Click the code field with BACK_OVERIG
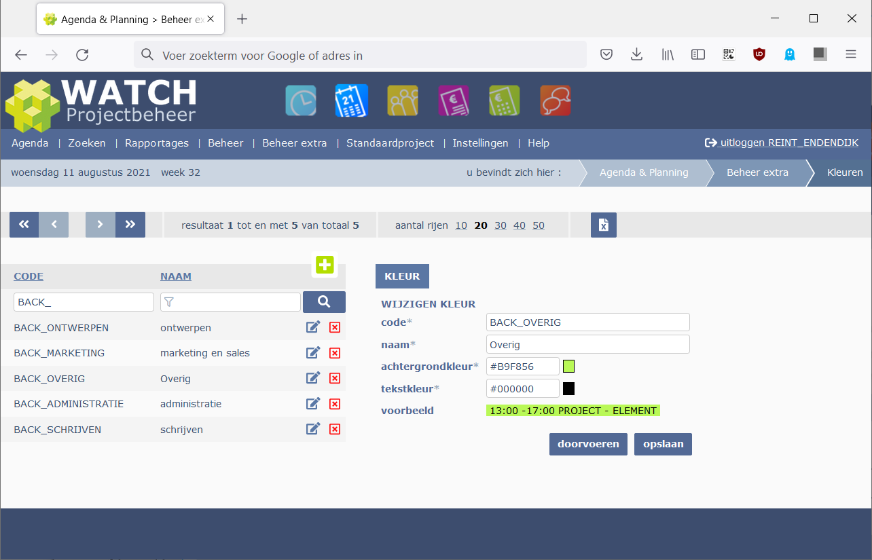 pyautogui.click(x=588, y=322)
